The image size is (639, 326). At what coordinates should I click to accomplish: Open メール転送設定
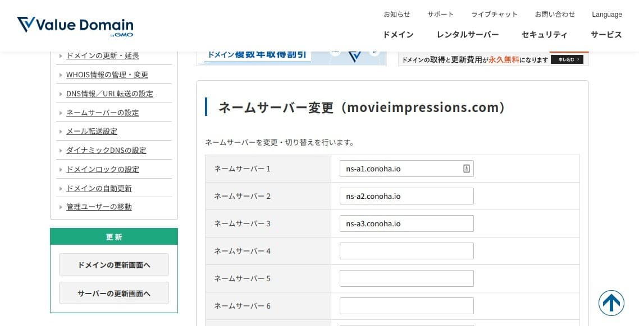tap(92, 131)
